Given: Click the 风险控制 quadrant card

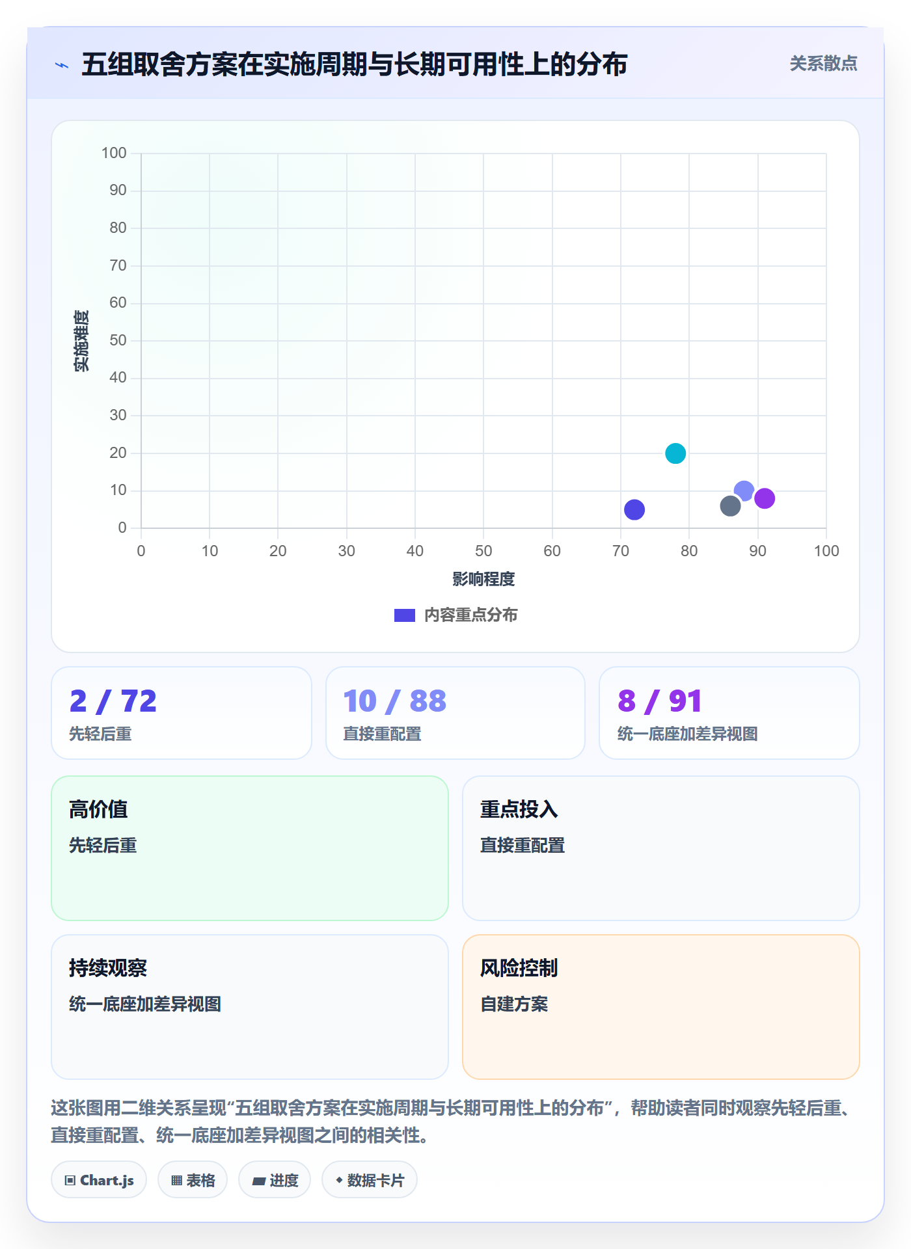Looking at the screenshot, I should click(661, 1007).
